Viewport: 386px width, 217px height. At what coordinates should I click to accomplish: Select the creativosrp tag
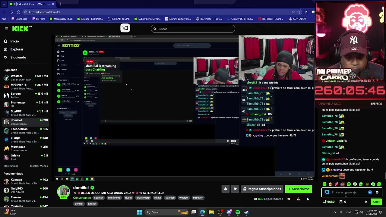click(143, 198)
